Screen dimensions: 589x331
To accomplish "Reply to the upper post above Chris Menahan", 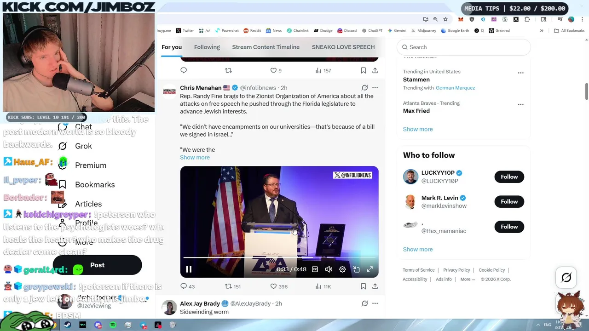I will [x=184, y=70].
